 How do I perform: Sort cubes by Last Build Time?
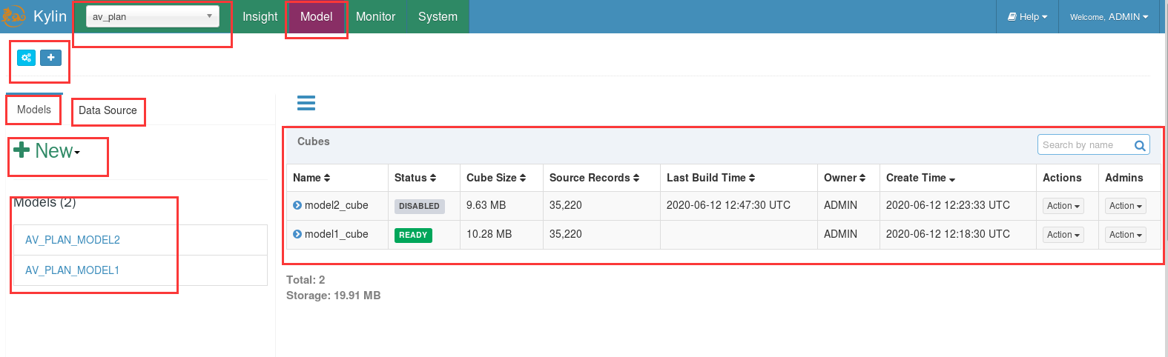[x=710, y=178]
